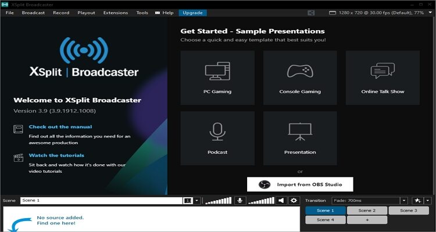
Task: Open audio settings gear icon
Action: point(294,200)
